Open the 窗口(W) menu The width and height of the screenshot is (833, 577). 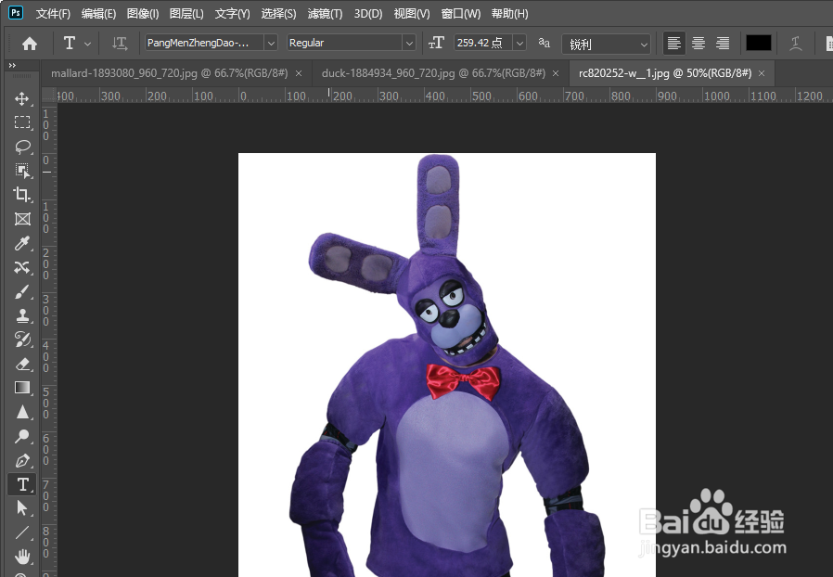(461, 14)
